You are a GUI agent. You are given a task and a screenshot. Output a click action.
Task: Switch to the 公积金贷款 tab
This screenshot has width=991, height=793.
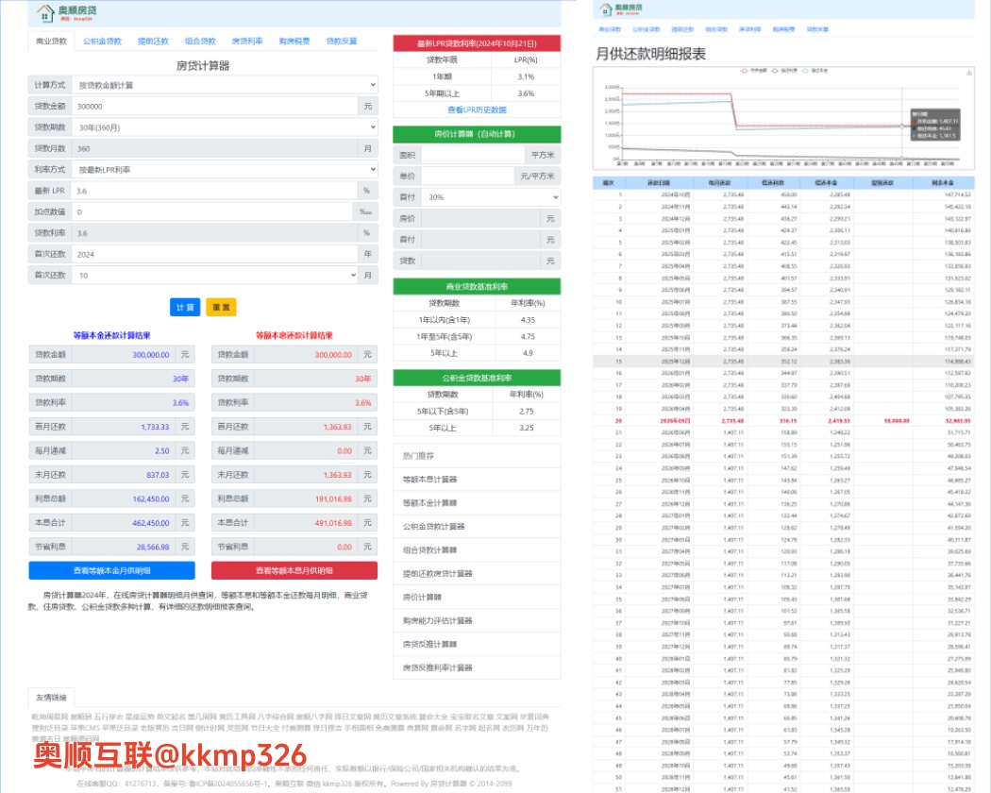[x=102, y=42]
